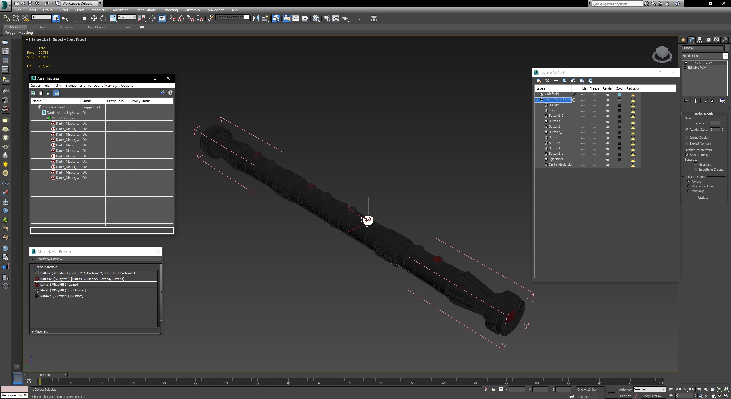
Task: Click the Mirror tool icon
Action: 256,18
